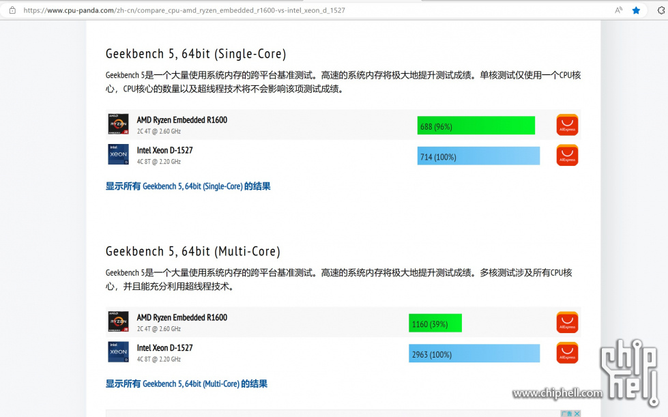Image resolution: width=668 pixels, height=417 pixels.
Task: Click the blue 714 (100%) score bar
Action: pos(478,156)
